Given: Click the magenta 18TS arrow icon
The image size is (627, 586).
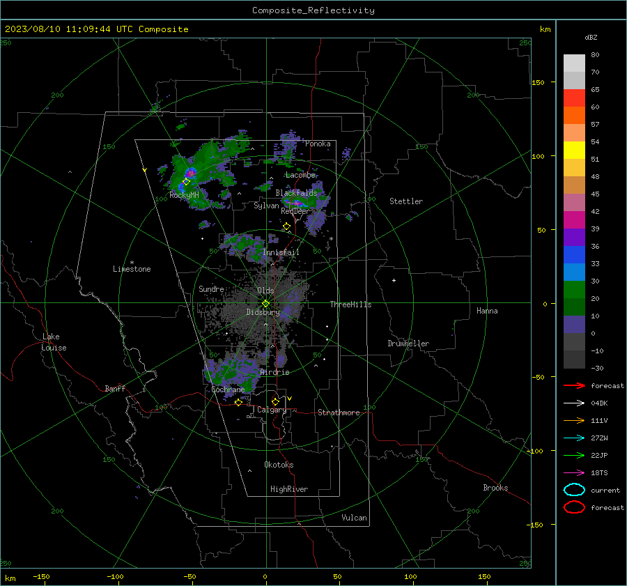Looking at the screenshot, I should 574,473.
